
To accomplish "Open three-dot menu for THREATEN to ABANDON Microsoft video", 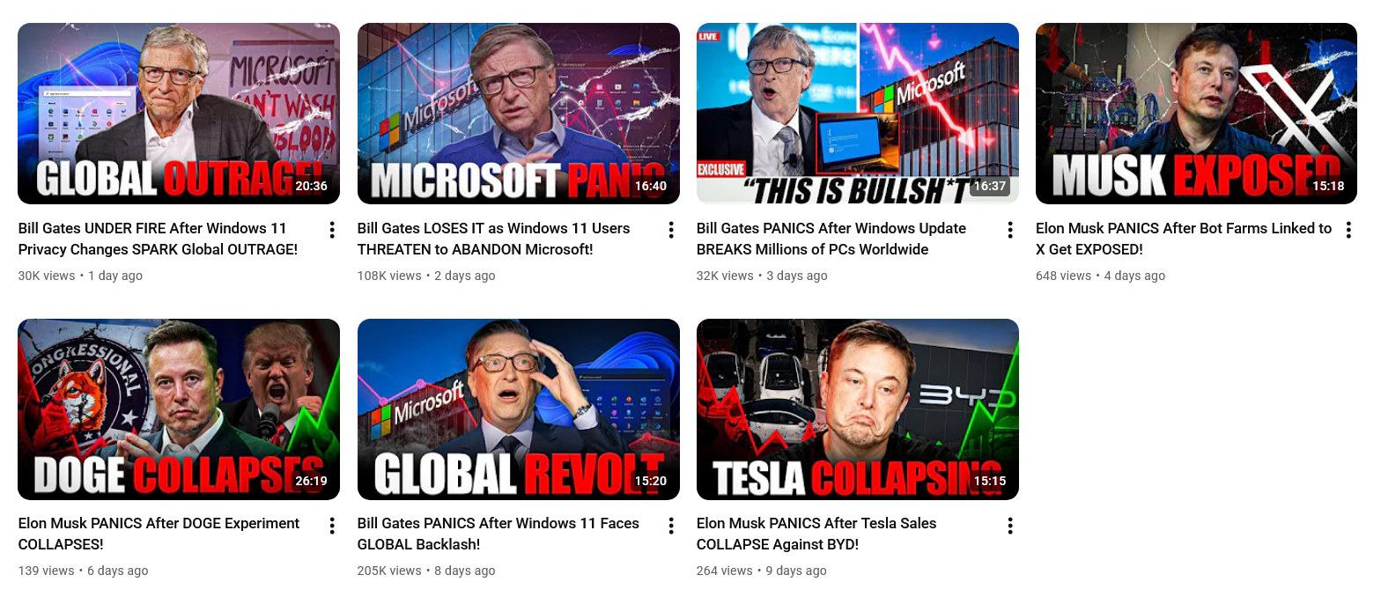I will 671,230.
